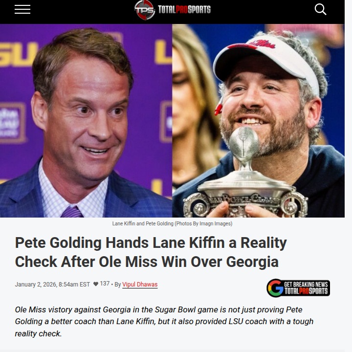Click the January 2, 2026 publish date
Screen dimensions: 352x352
click(x=52, y=285)
